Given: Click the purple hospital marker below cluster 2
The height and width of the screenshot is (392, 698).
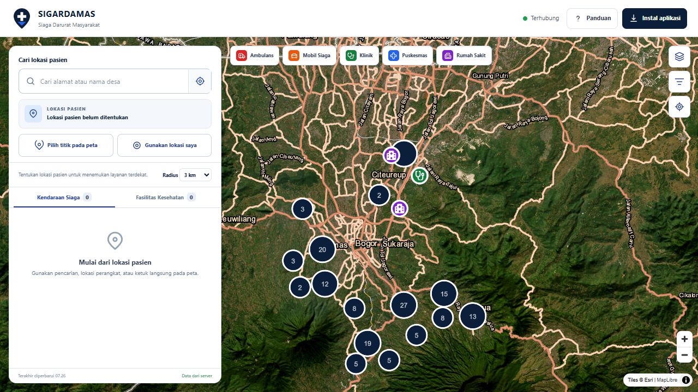Looking at the screenshot, I should (400, 208).
